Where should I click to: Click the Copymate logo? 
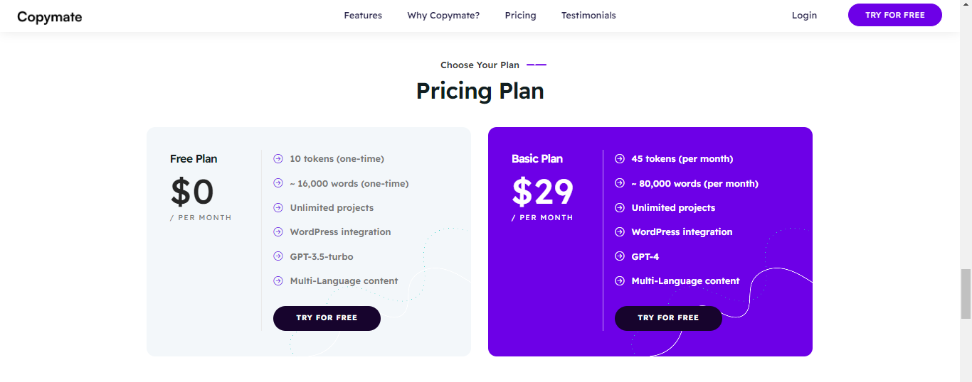point(50,16)
